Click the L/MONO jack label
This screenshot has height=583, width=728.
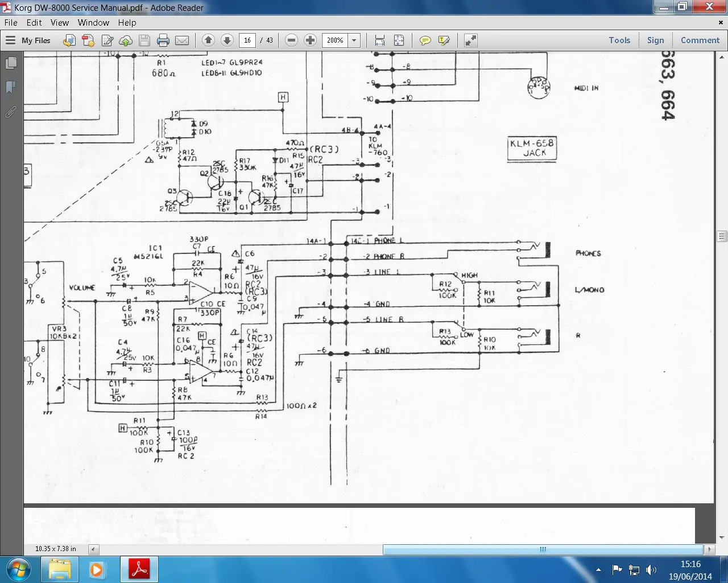coord(590,290)
